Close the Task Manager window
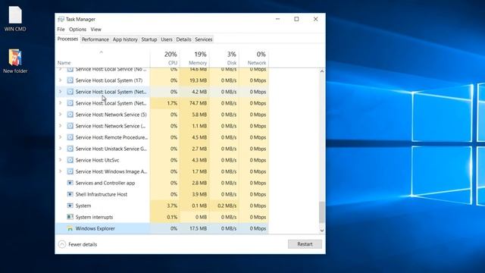The image size is (485, 273). point(315,19)
